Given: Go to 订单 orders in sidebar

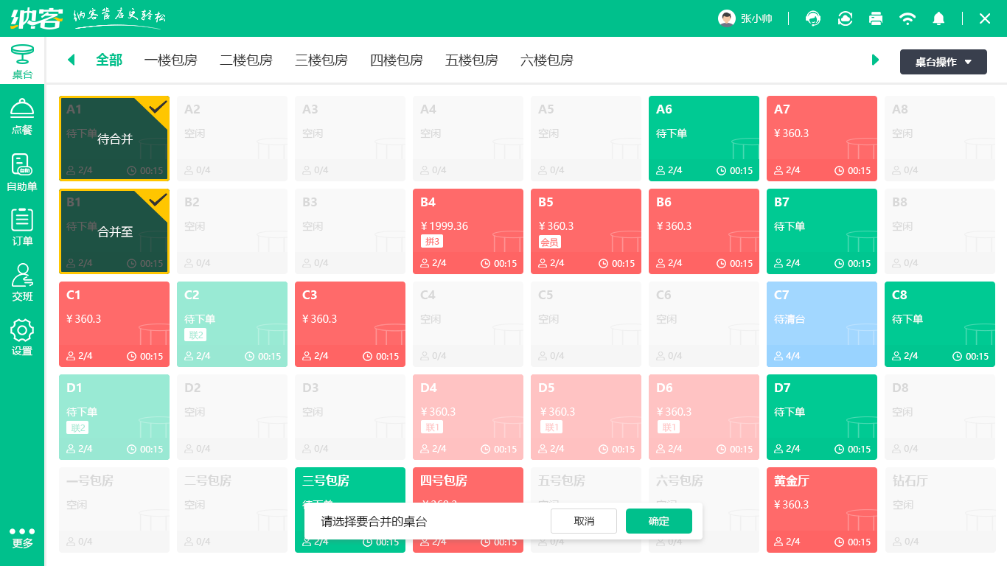Looking at the screenshot, I should (x=22, y=227).
